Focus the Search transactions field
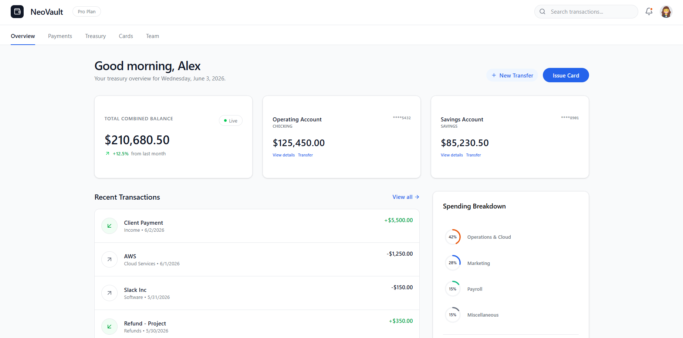The height and width of the screenshot is (338, 683). pyautogui.click(x=586, y=12)
